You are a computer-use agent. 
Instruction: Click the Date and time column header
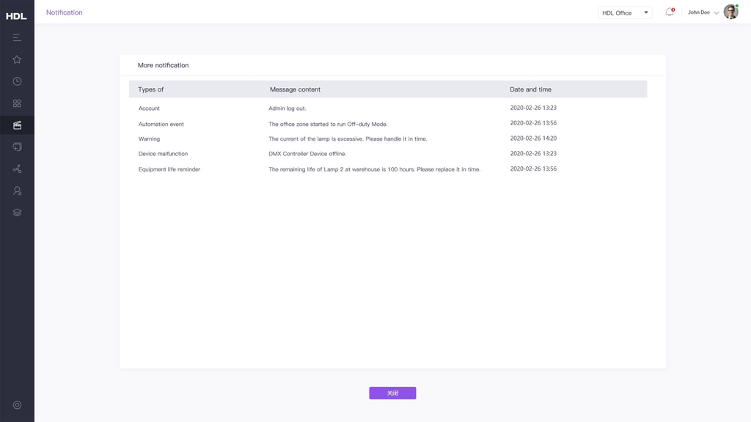click(530, 89)
